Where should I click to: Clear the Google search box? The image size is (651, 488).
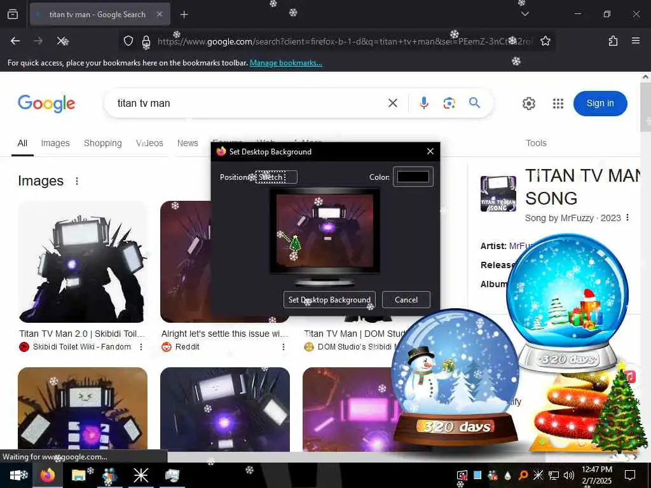pyautogui.click(x=393, y=103)
